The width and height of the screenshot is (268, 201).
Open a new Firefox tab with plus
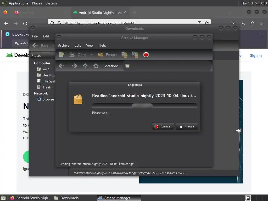135,13
